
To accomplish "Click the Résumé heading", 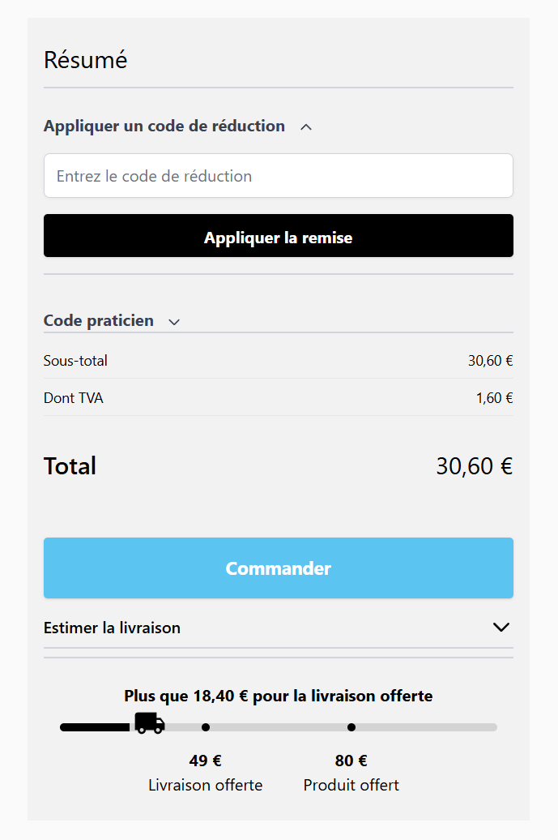I will tap(85, 60).
